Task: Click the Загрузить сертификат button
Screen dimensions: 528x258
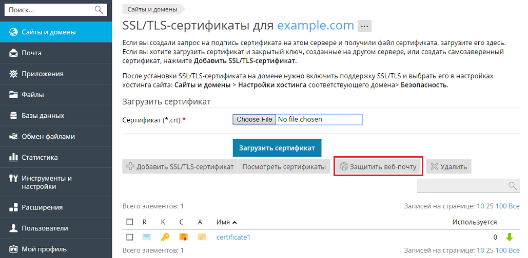Action: [277, 147]
